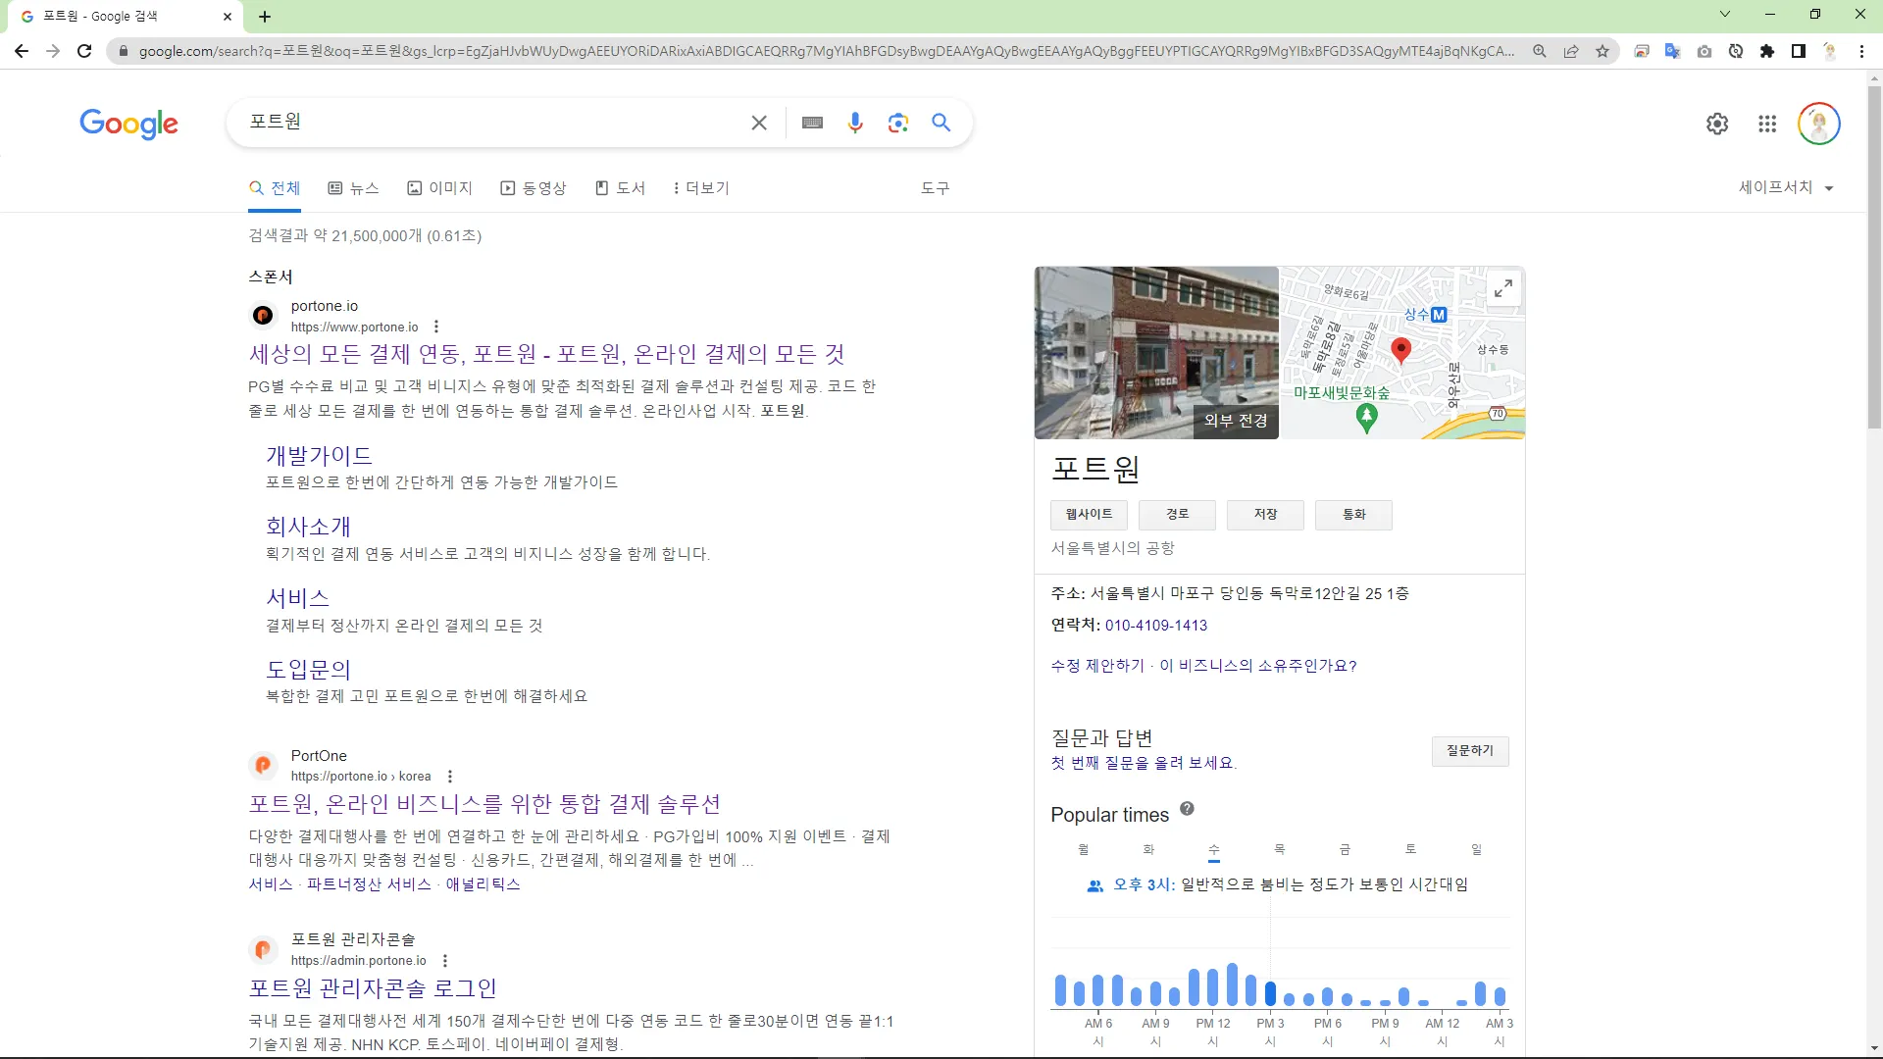Image resolution: width=1883 pixels, height=1059 pixels.
Task: Expand the 더보기 search filters menu
Action: coord(701,187)
